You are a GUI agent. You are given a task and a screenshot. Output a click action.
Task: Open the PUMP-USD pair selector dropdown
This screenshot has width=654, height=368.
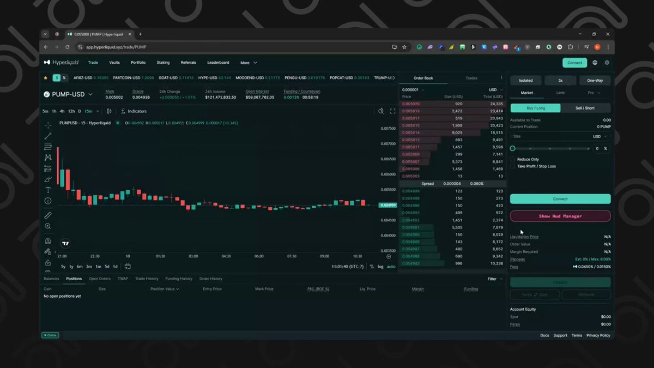[69, 94]
